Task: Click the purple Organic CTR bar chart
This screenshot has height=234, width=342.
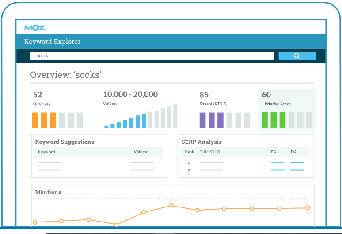Action: pyautogui.click(x=224, y=120)
